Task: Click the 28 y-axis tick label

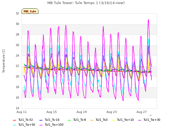Action: click(x=17, y=34)
